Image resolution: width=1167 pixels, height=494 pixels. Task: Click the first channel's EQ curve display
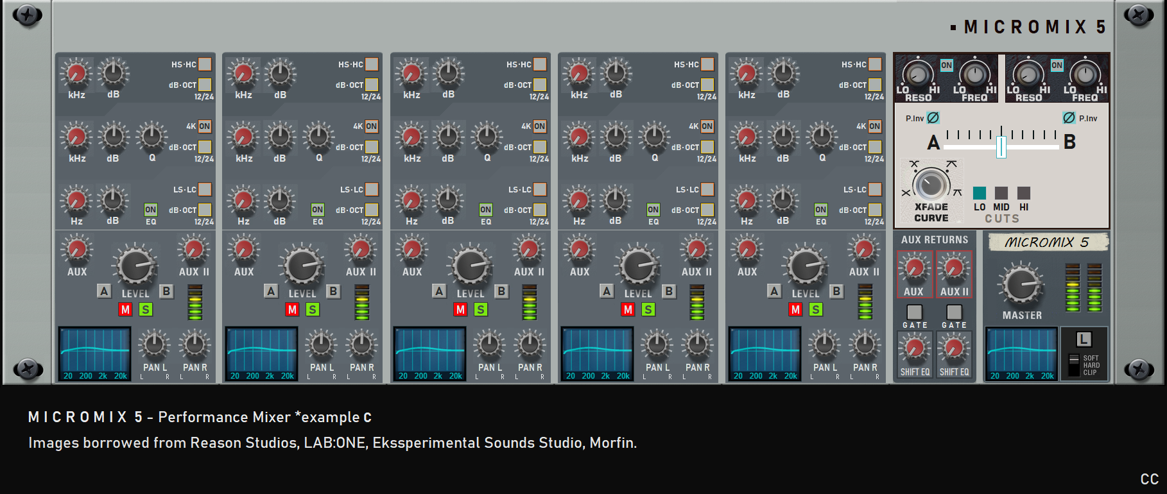tap(95, 354)
